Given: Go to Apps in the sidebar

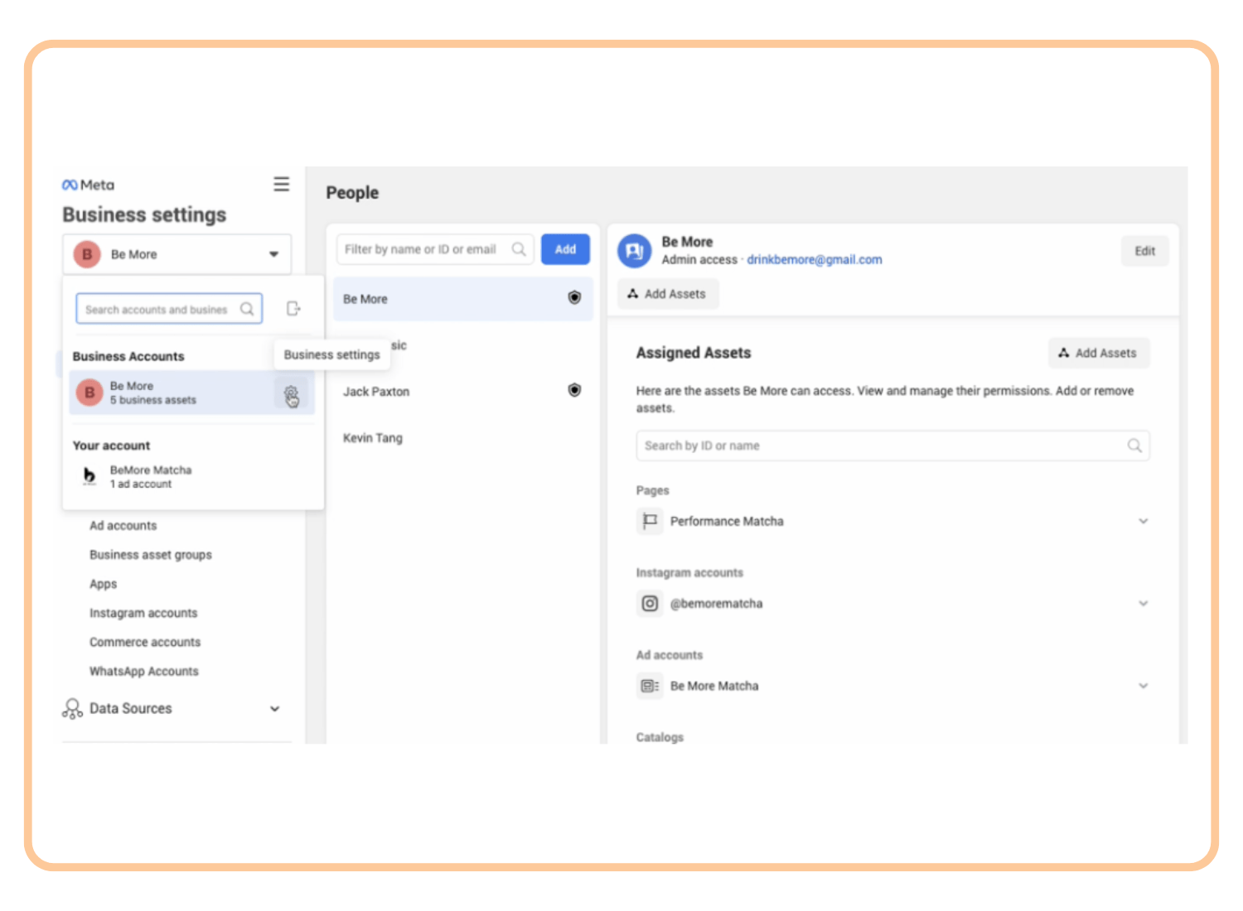Looking at the screenshot, I should (104, 584).
